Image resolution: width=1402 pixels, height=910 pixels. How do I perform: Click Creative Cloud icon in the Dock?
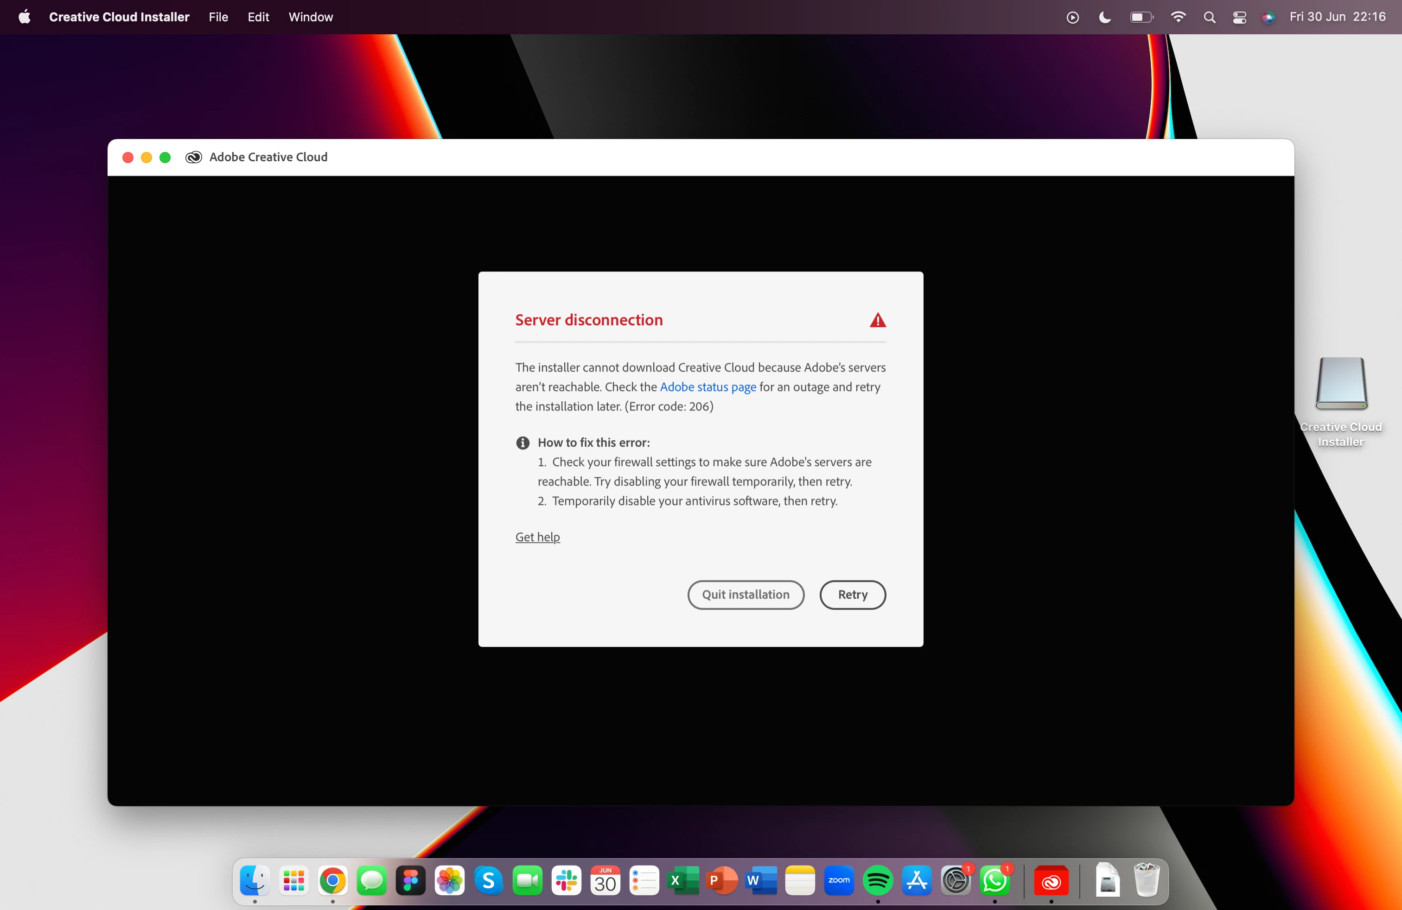tap(1051, 880)
